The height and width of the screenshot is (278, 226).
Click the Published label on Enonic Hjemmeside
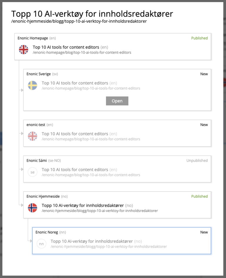tap(199, 196)
